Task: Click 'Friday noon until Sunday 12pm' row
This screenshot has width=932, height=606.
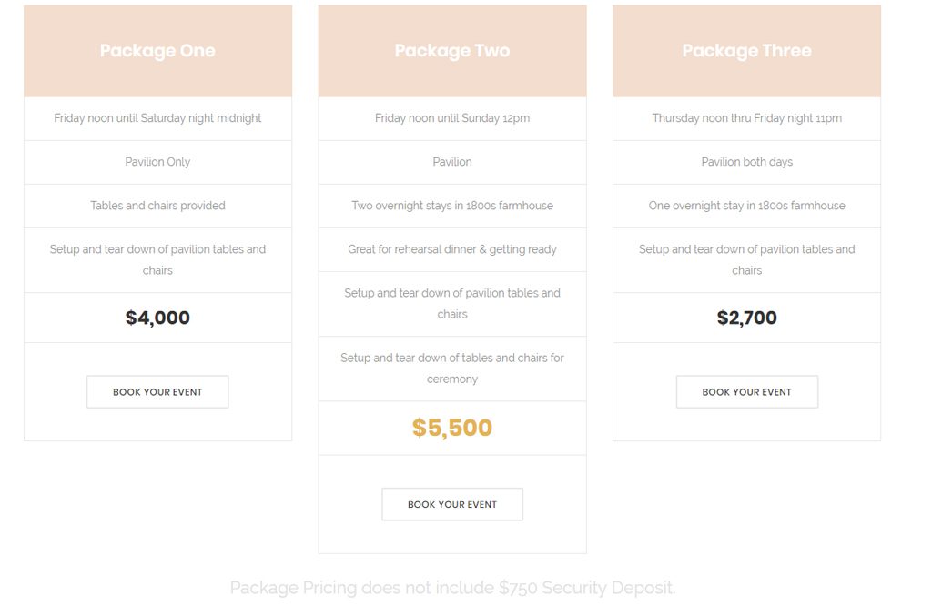Action: click(x=452, y=118)
